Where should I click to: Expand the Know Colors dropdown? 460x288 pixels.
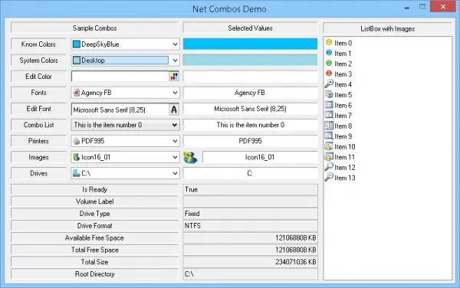(x=175, y=44)
